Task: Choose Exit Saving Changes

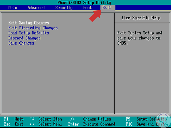Action: (x=29, y=23)
